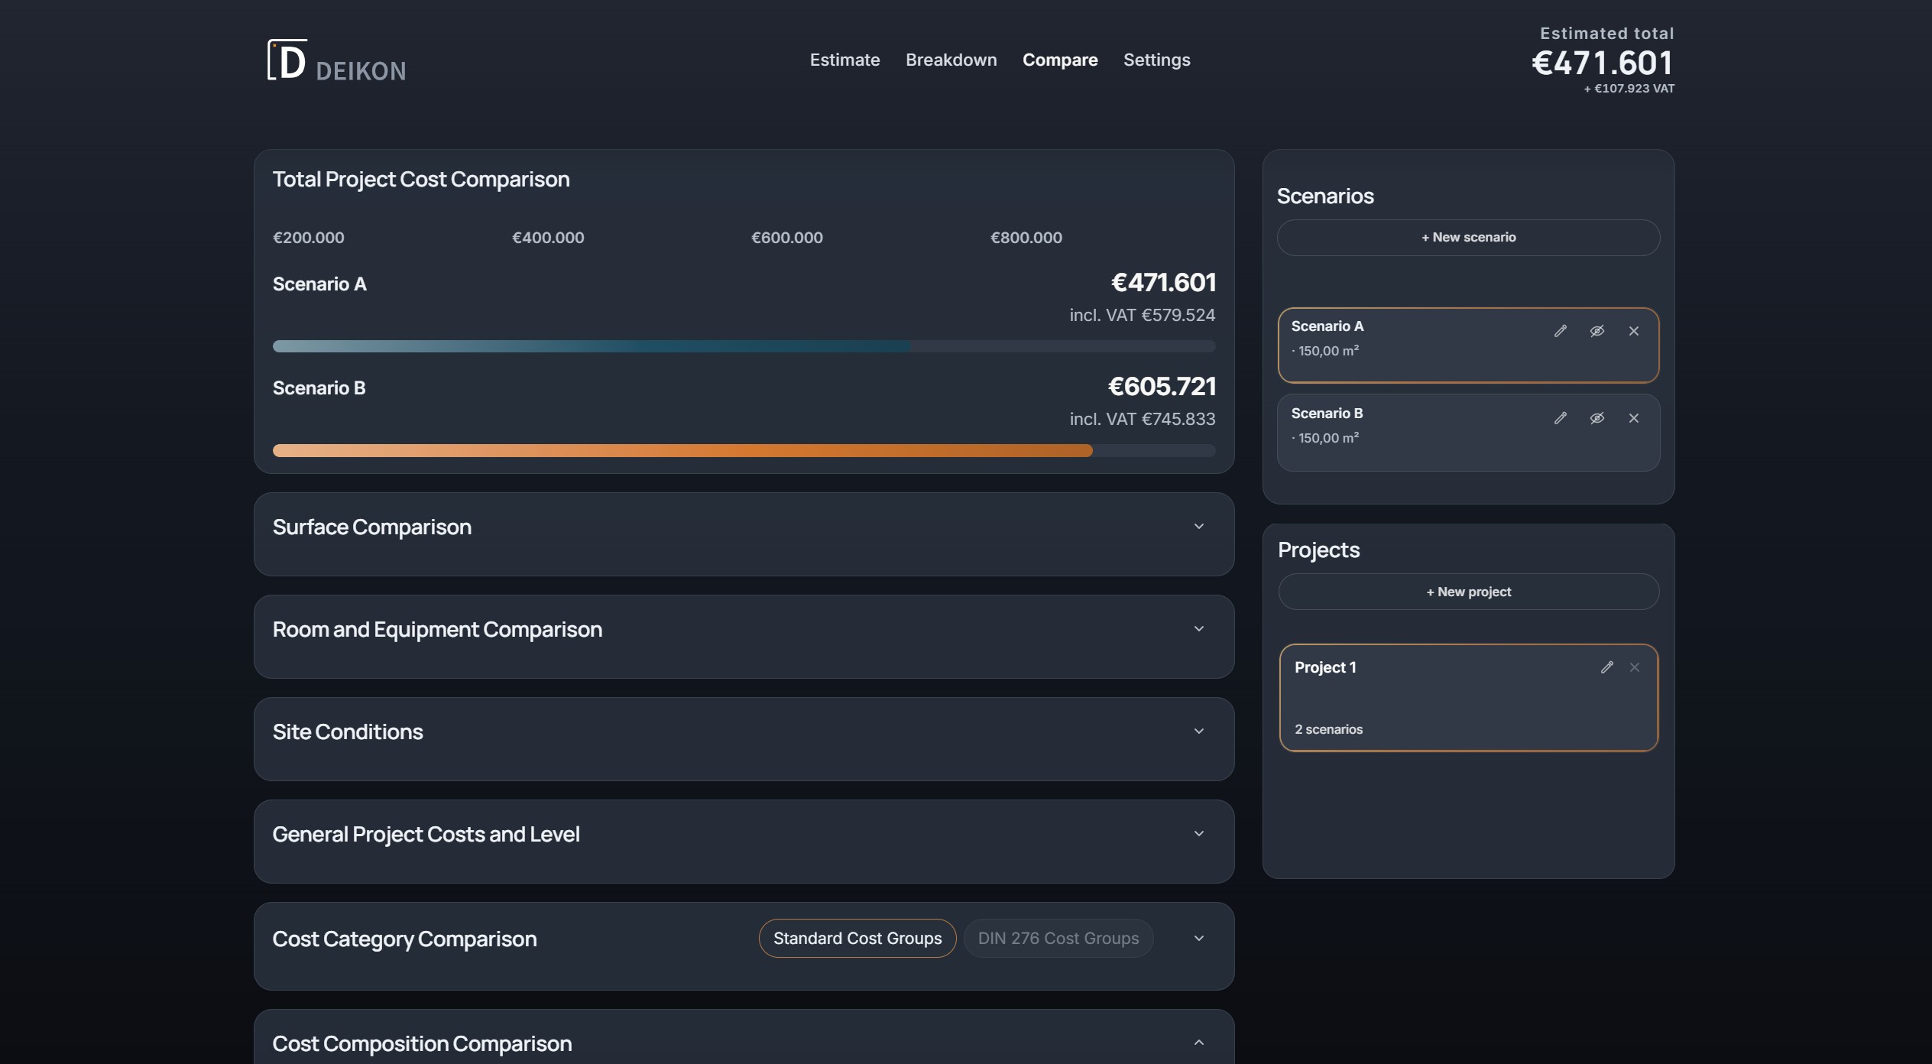Open the Project 1 card
This screenshot has height=1064, width=1932.
(x=1468, y=698)
